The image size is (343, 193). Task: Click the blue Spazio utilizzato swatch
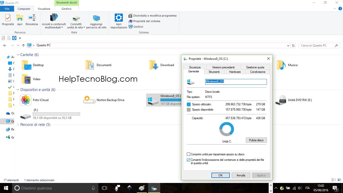coord(189,104)
